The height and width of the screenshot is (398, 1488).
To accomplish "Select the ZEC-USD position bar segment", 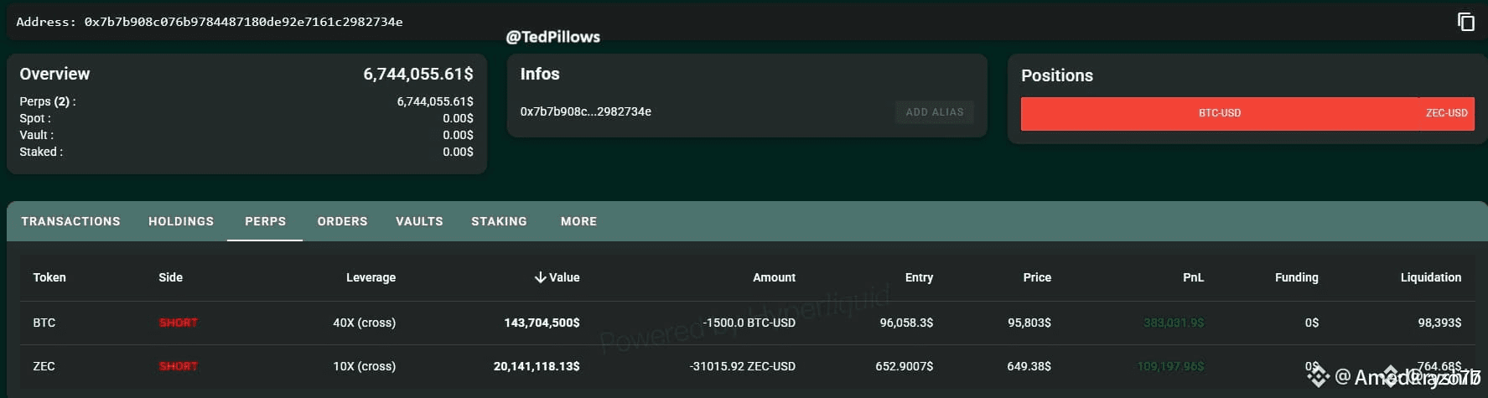I will coord(1447,113).
